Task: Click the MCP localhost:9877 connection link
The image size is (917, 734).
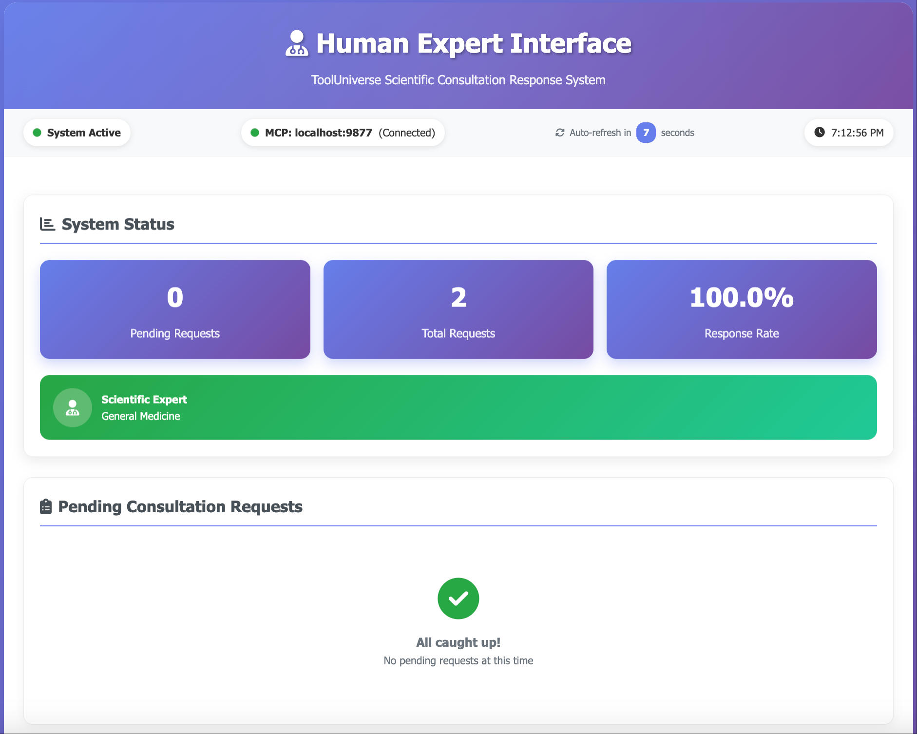Action: tap(318, 132)
